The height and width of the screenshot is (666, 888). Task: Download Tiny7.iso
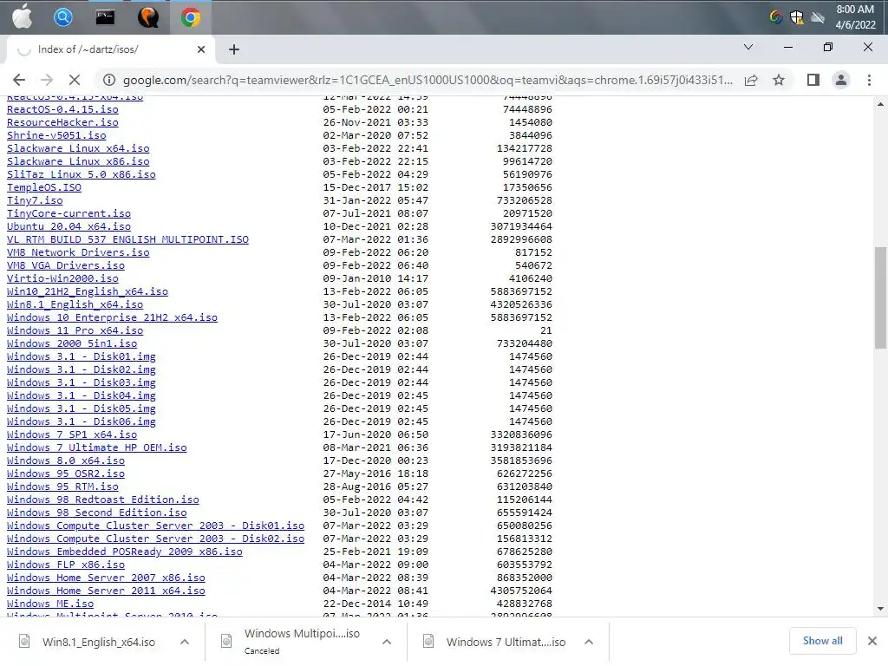point(35,200)
